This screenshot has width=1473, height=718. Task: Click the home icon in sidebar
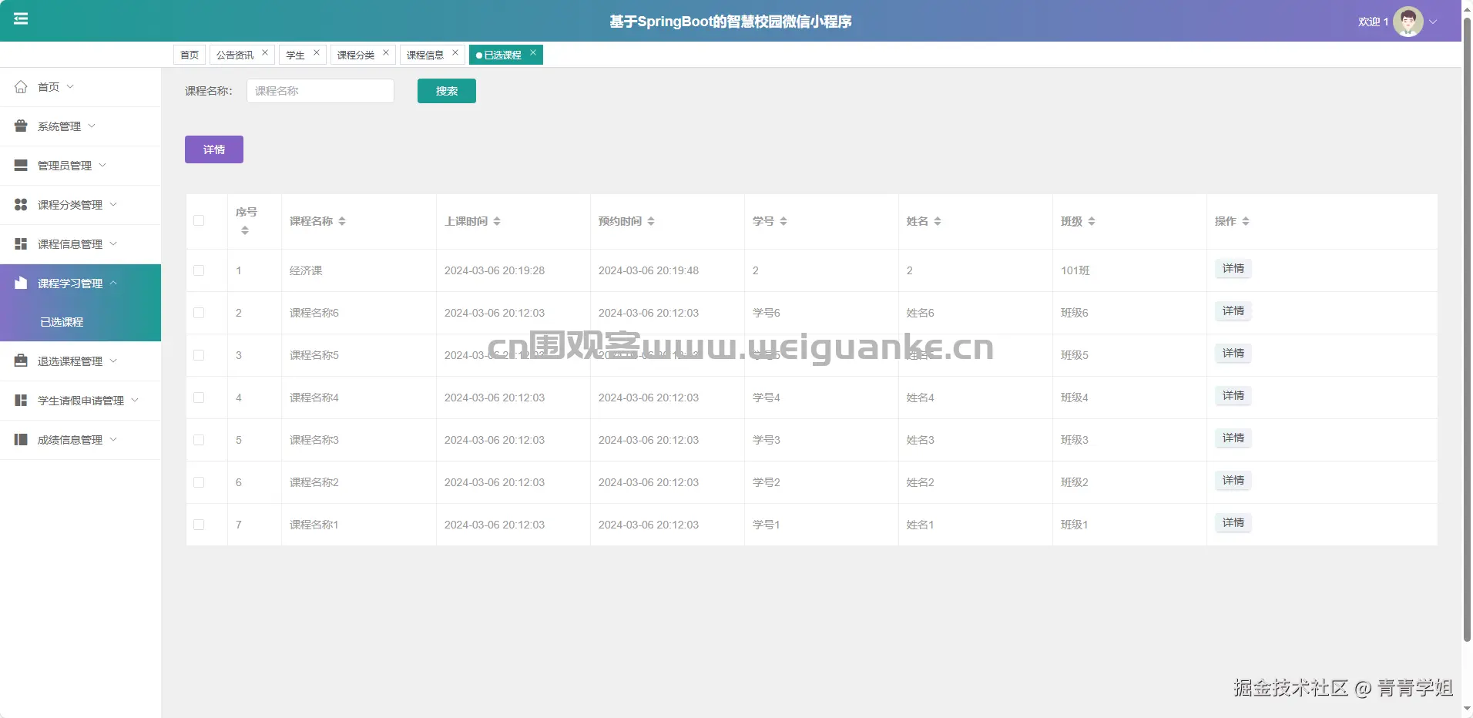click(21, 87)
